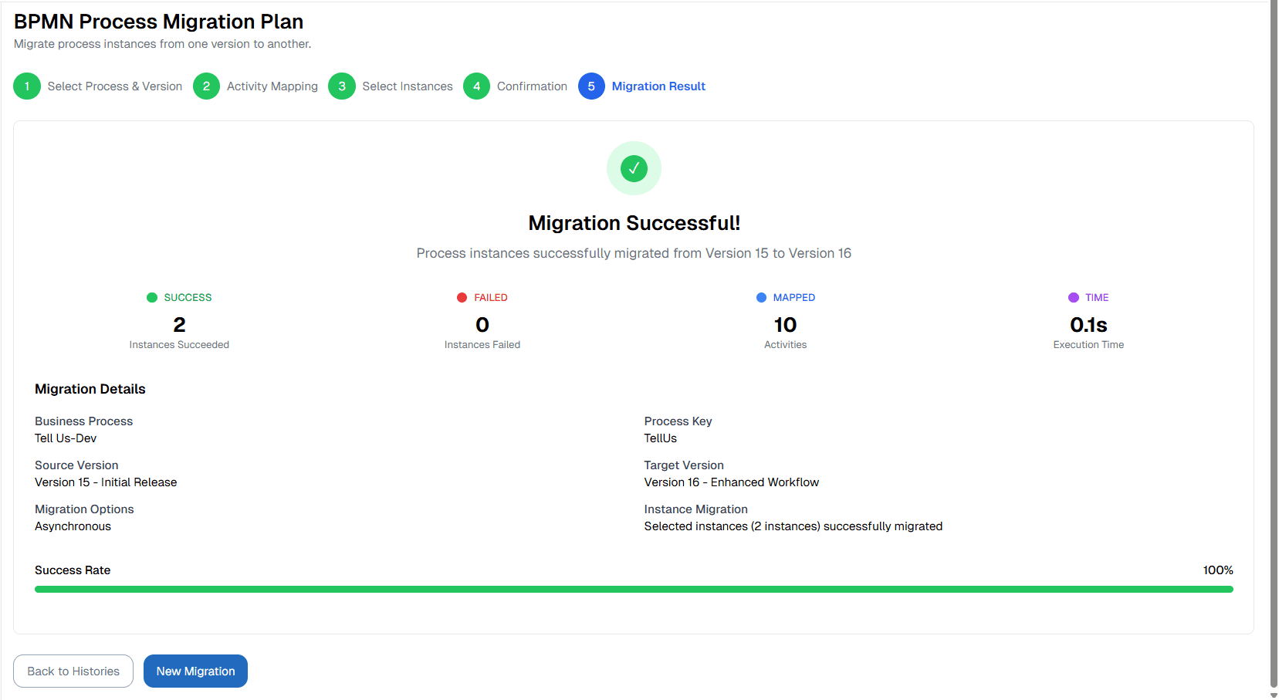The width and height of the screenshot is (1279, 700).
Task: Click the purple TIME indicator dot
Action: pyautogui.click(x=1072, y=297)
